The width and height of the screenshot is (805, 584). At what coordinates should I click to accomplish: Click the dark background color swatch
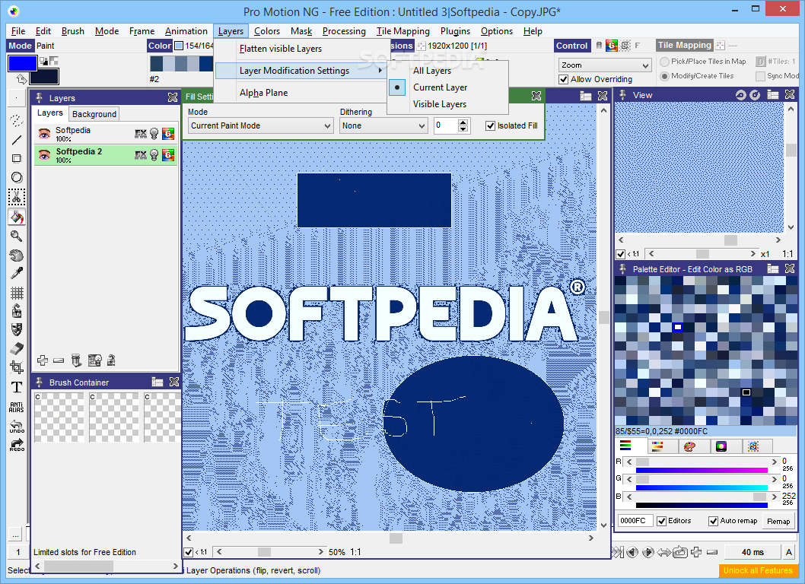click(43, 77)
